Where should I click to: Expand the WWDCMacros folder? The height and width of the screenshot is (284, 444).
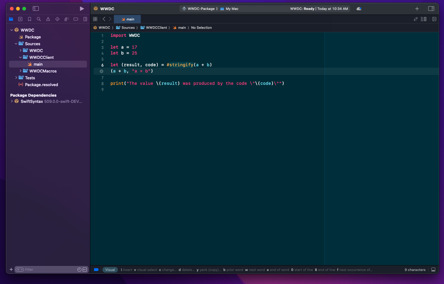tap(20, 71)
